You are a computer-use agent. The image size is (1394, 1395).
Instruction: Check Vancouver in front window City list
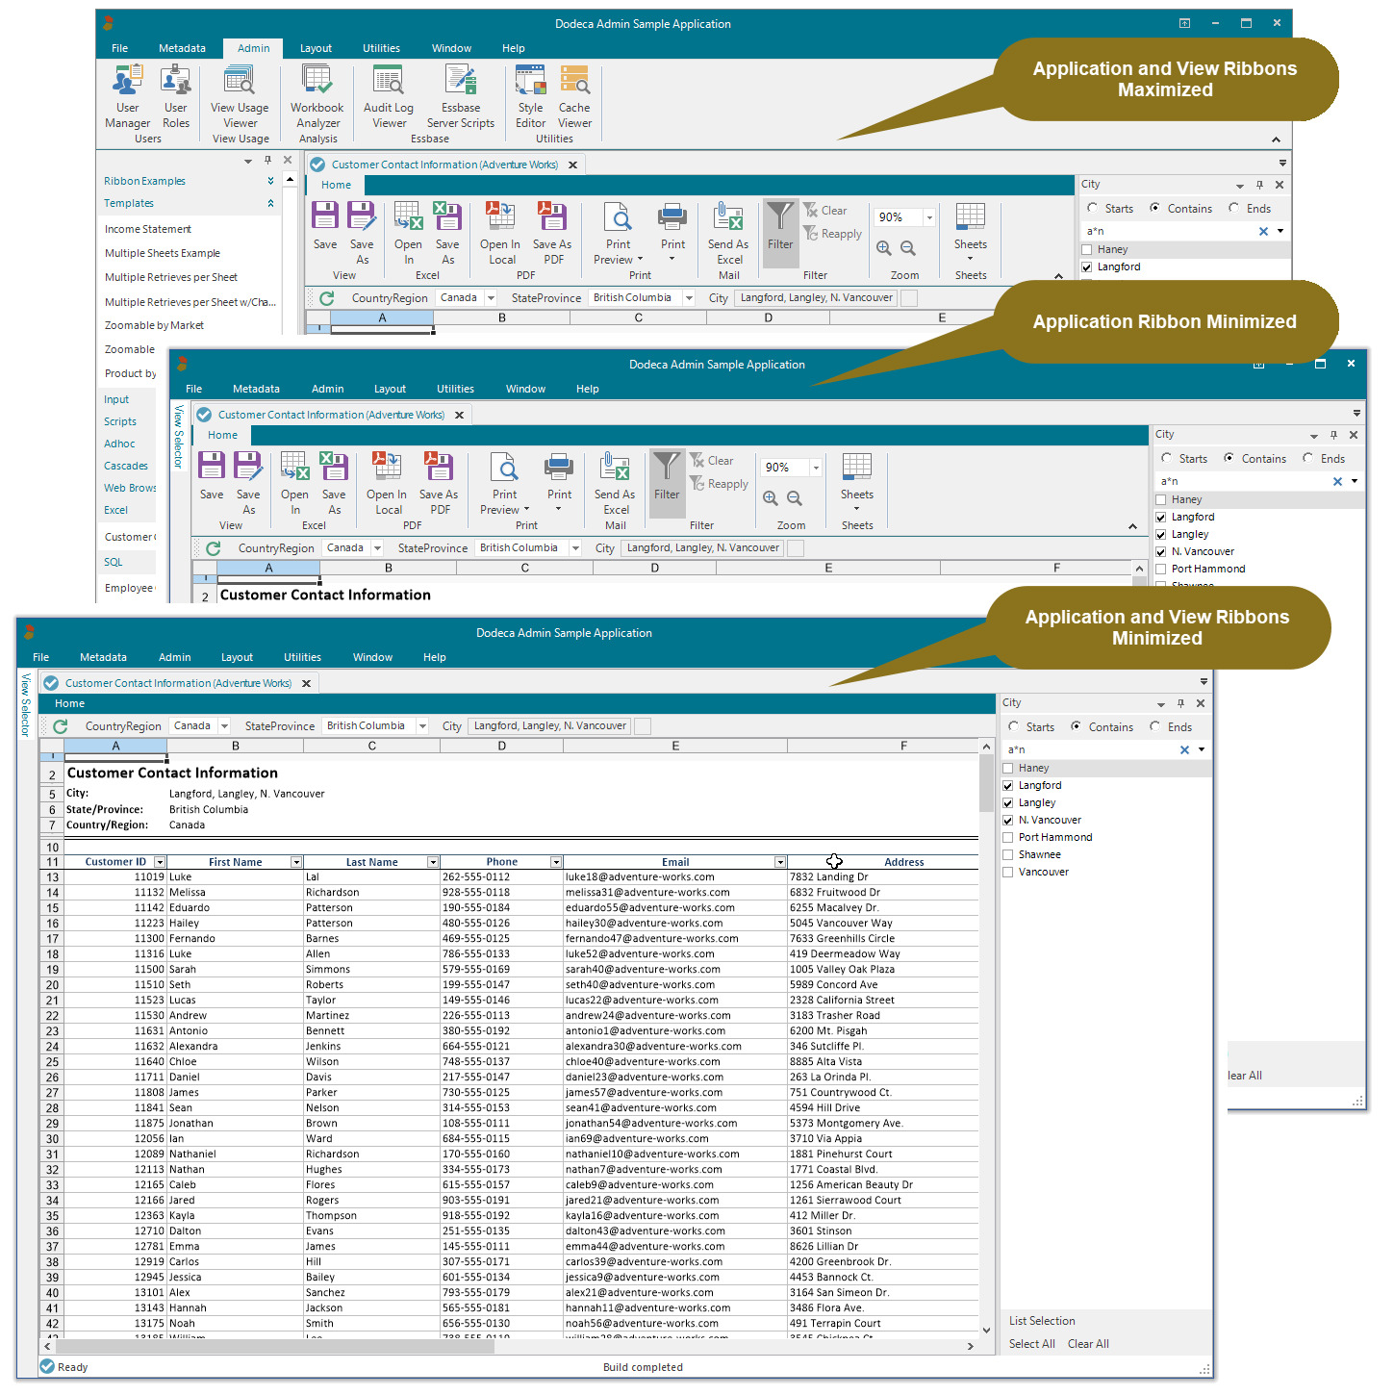click(1008, 872)
